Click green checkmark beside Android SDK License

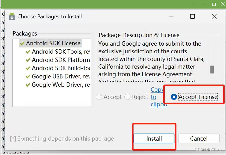[x=22, y=43]
